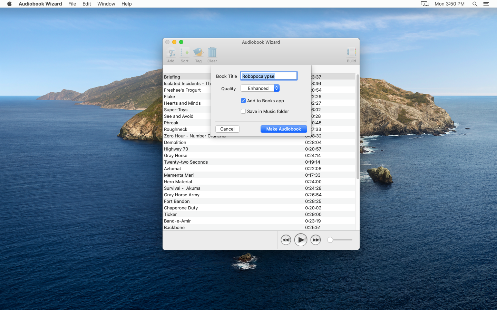Click the 0:29:00 duration for Ticker
The height and width of the screenshot is (310, 497).
pyautogui.click(x=313, y=214)
